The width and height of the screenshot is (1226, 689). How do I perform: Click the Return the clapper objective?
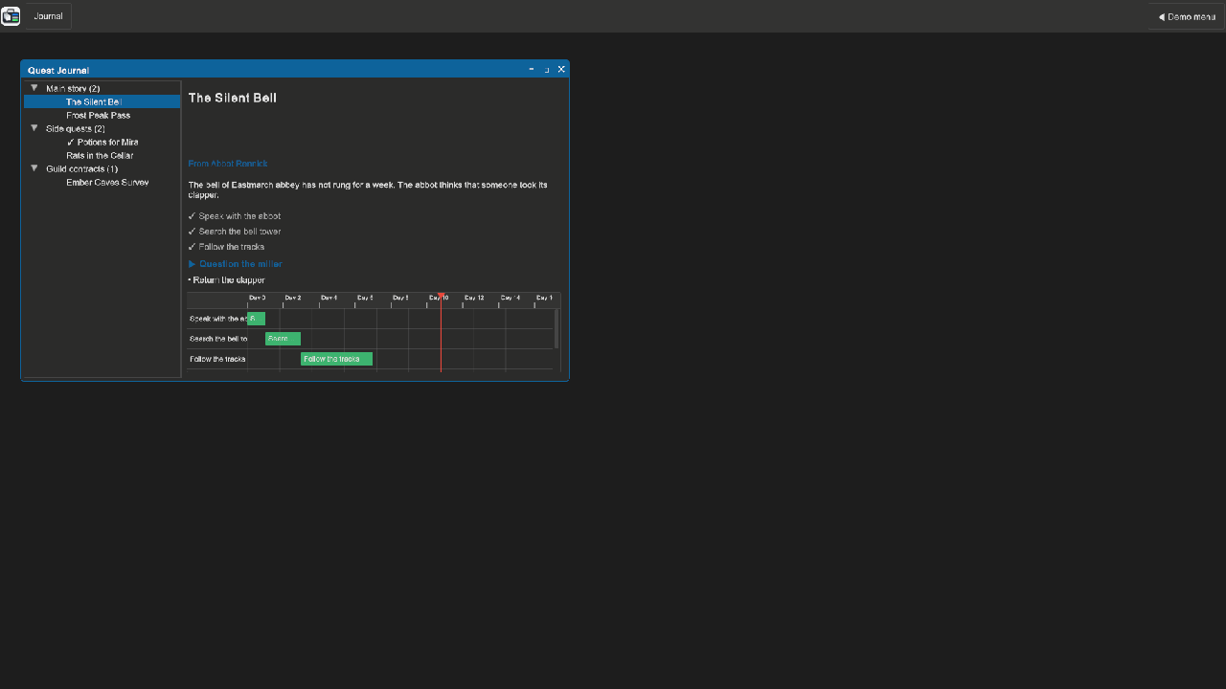tap(226, 280)
